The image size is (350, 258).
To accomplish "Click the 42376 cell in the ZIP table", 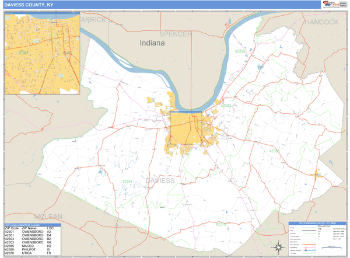I will (x=9, y=253).
